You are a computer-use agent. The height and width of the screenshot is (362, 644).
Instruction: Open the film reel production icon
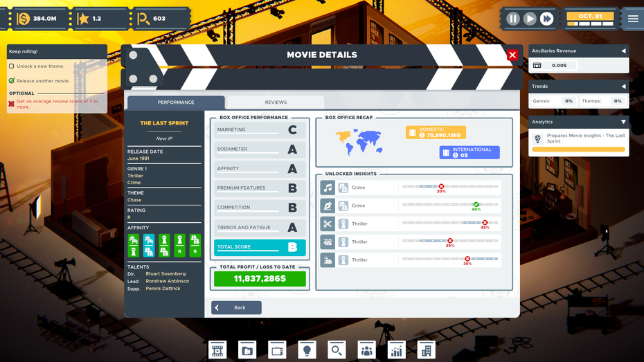click(217, 350)
